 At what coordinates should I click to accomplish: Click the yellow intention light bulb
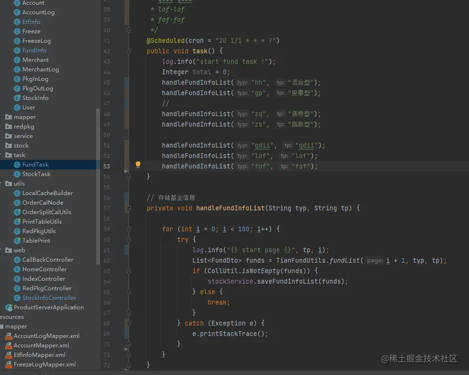(x=138, y=165)
